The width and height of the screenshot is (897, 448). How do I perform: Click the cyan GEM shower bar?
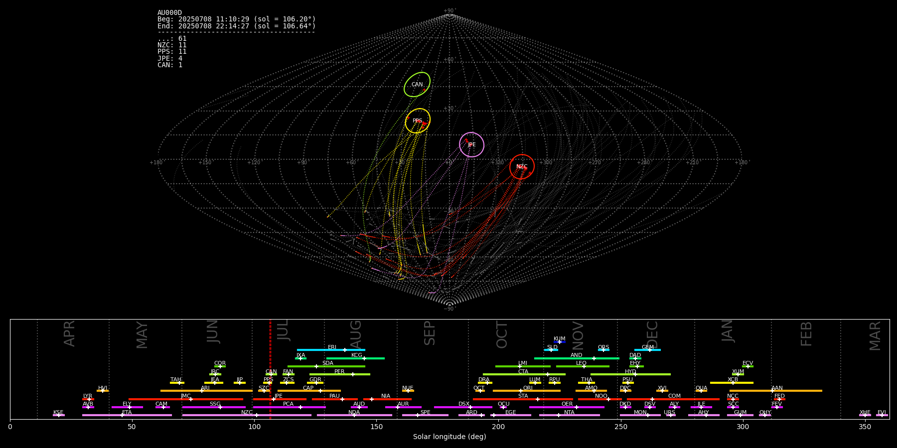coord(647,350)
